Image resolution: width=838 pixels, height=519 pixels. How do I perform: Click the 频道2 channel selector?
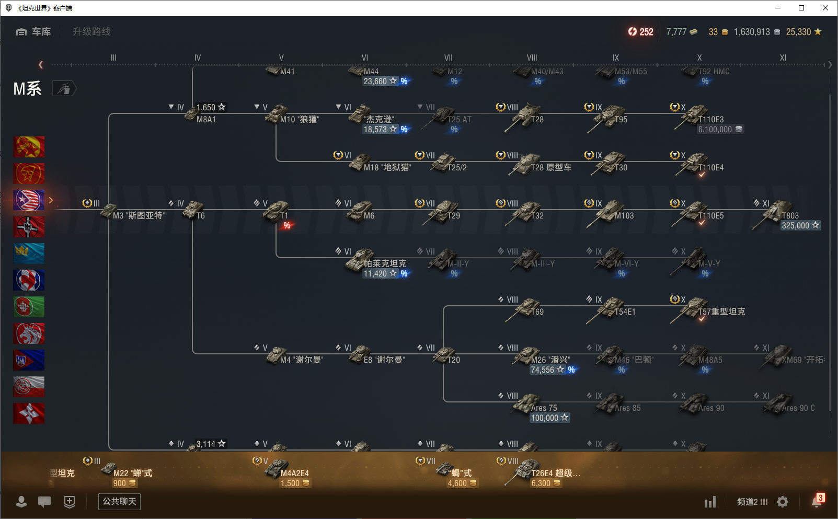tap(752, 502)
